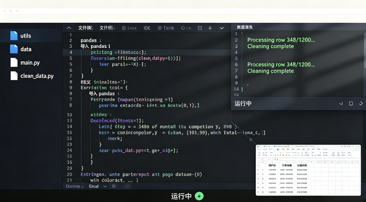Click the green sparkle button beside 运行中
The image size is (366, 202).
[x=199, y=196]
